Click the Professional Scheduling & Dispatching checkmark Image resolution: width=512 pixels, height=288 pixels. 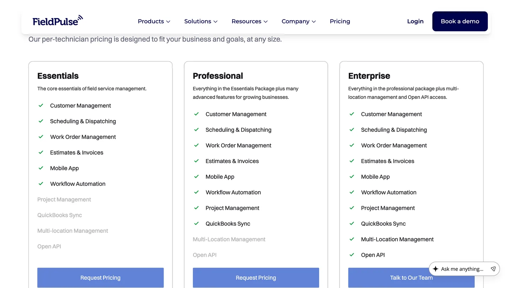click(196, 130)
